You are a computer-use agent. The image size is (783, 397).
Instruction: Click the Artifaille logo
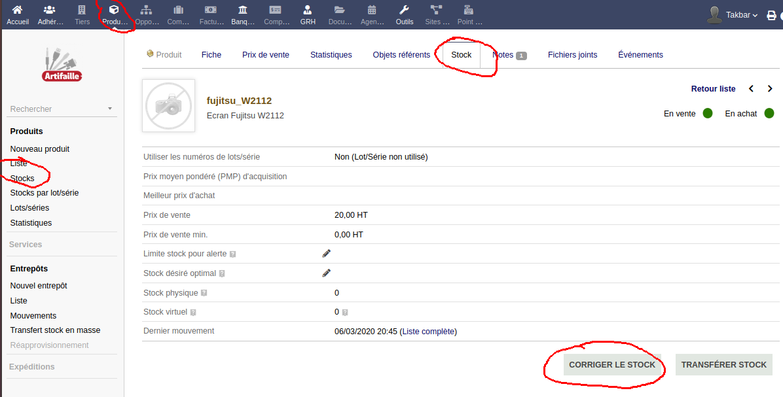pyautogui.click(x=62, y=64)
